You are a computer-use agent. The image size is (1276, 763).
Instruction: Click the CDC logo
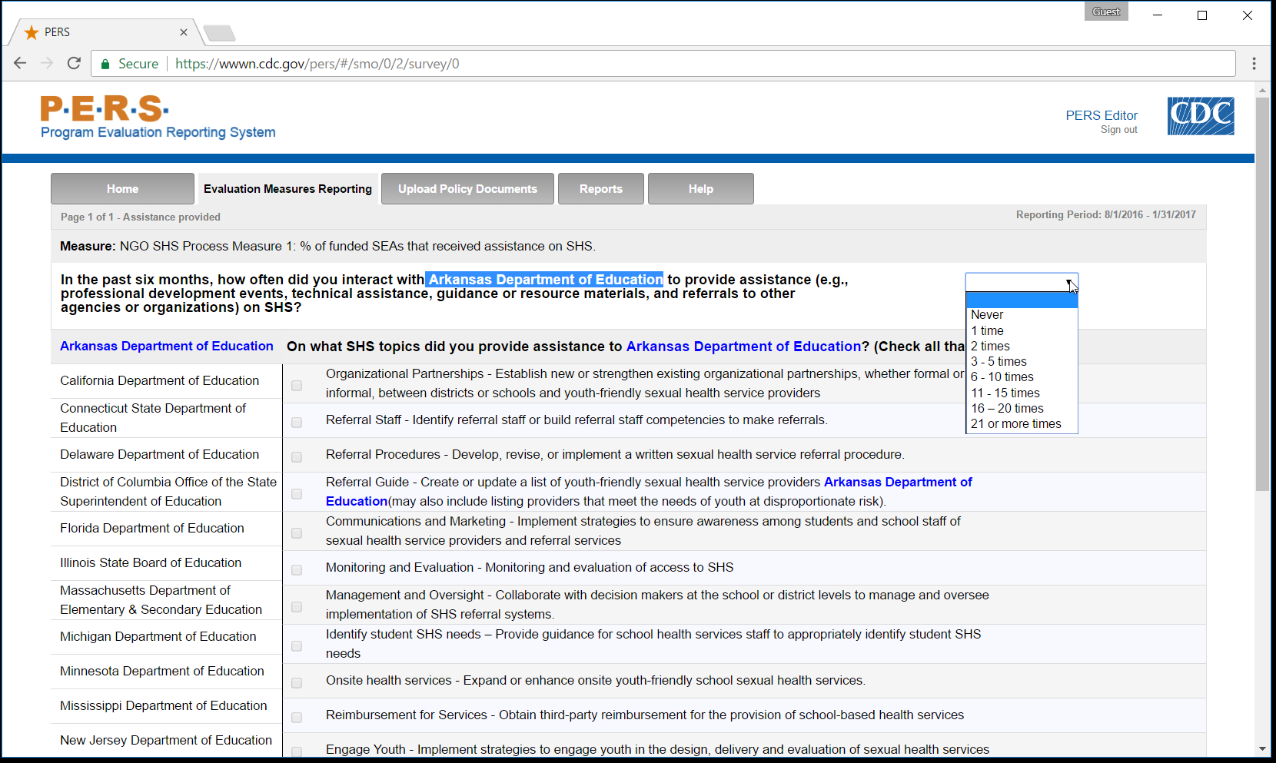[1201, 116]
